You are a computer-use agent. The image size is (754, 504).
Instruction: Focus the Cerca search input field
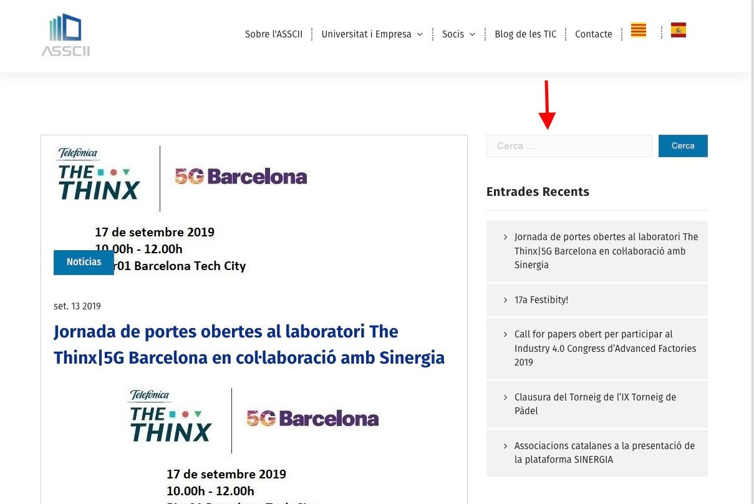pyautogui.click(x=569, y=146)
